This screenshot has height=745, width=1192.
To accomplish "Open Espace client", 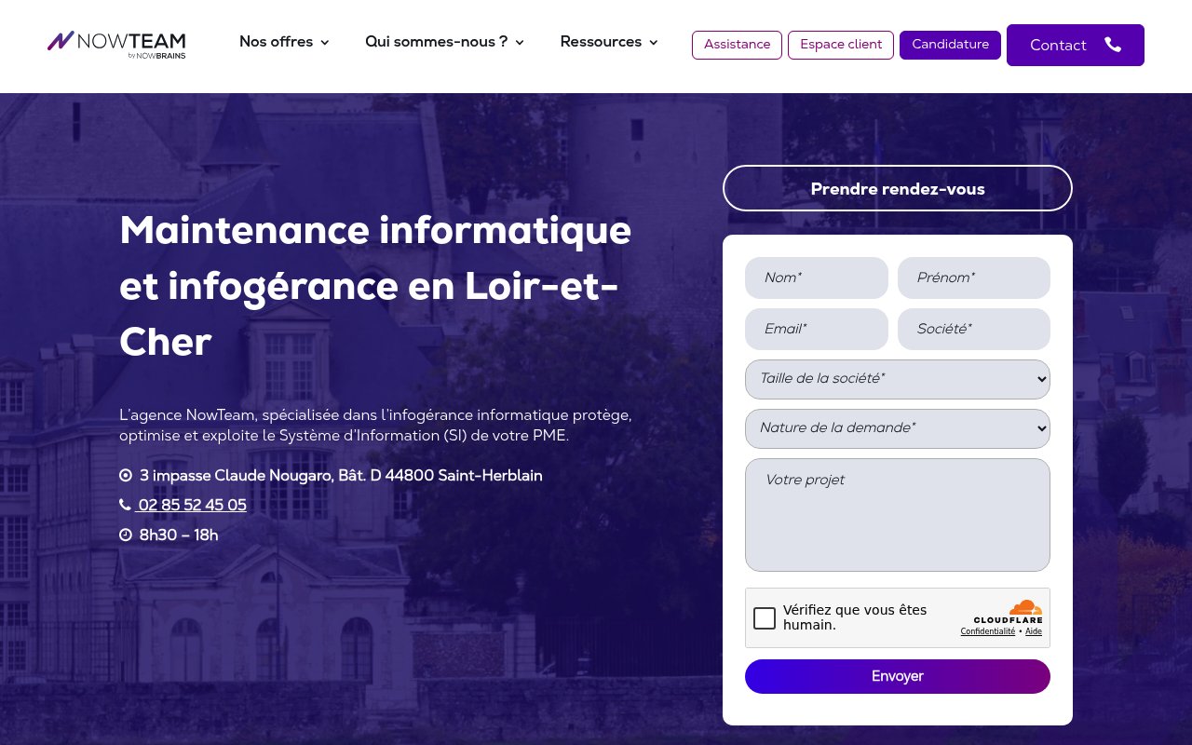I will pyautogui.click(x=841, y=45).
